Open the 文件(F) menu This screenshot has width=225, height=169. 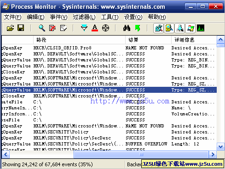[12, 17]
